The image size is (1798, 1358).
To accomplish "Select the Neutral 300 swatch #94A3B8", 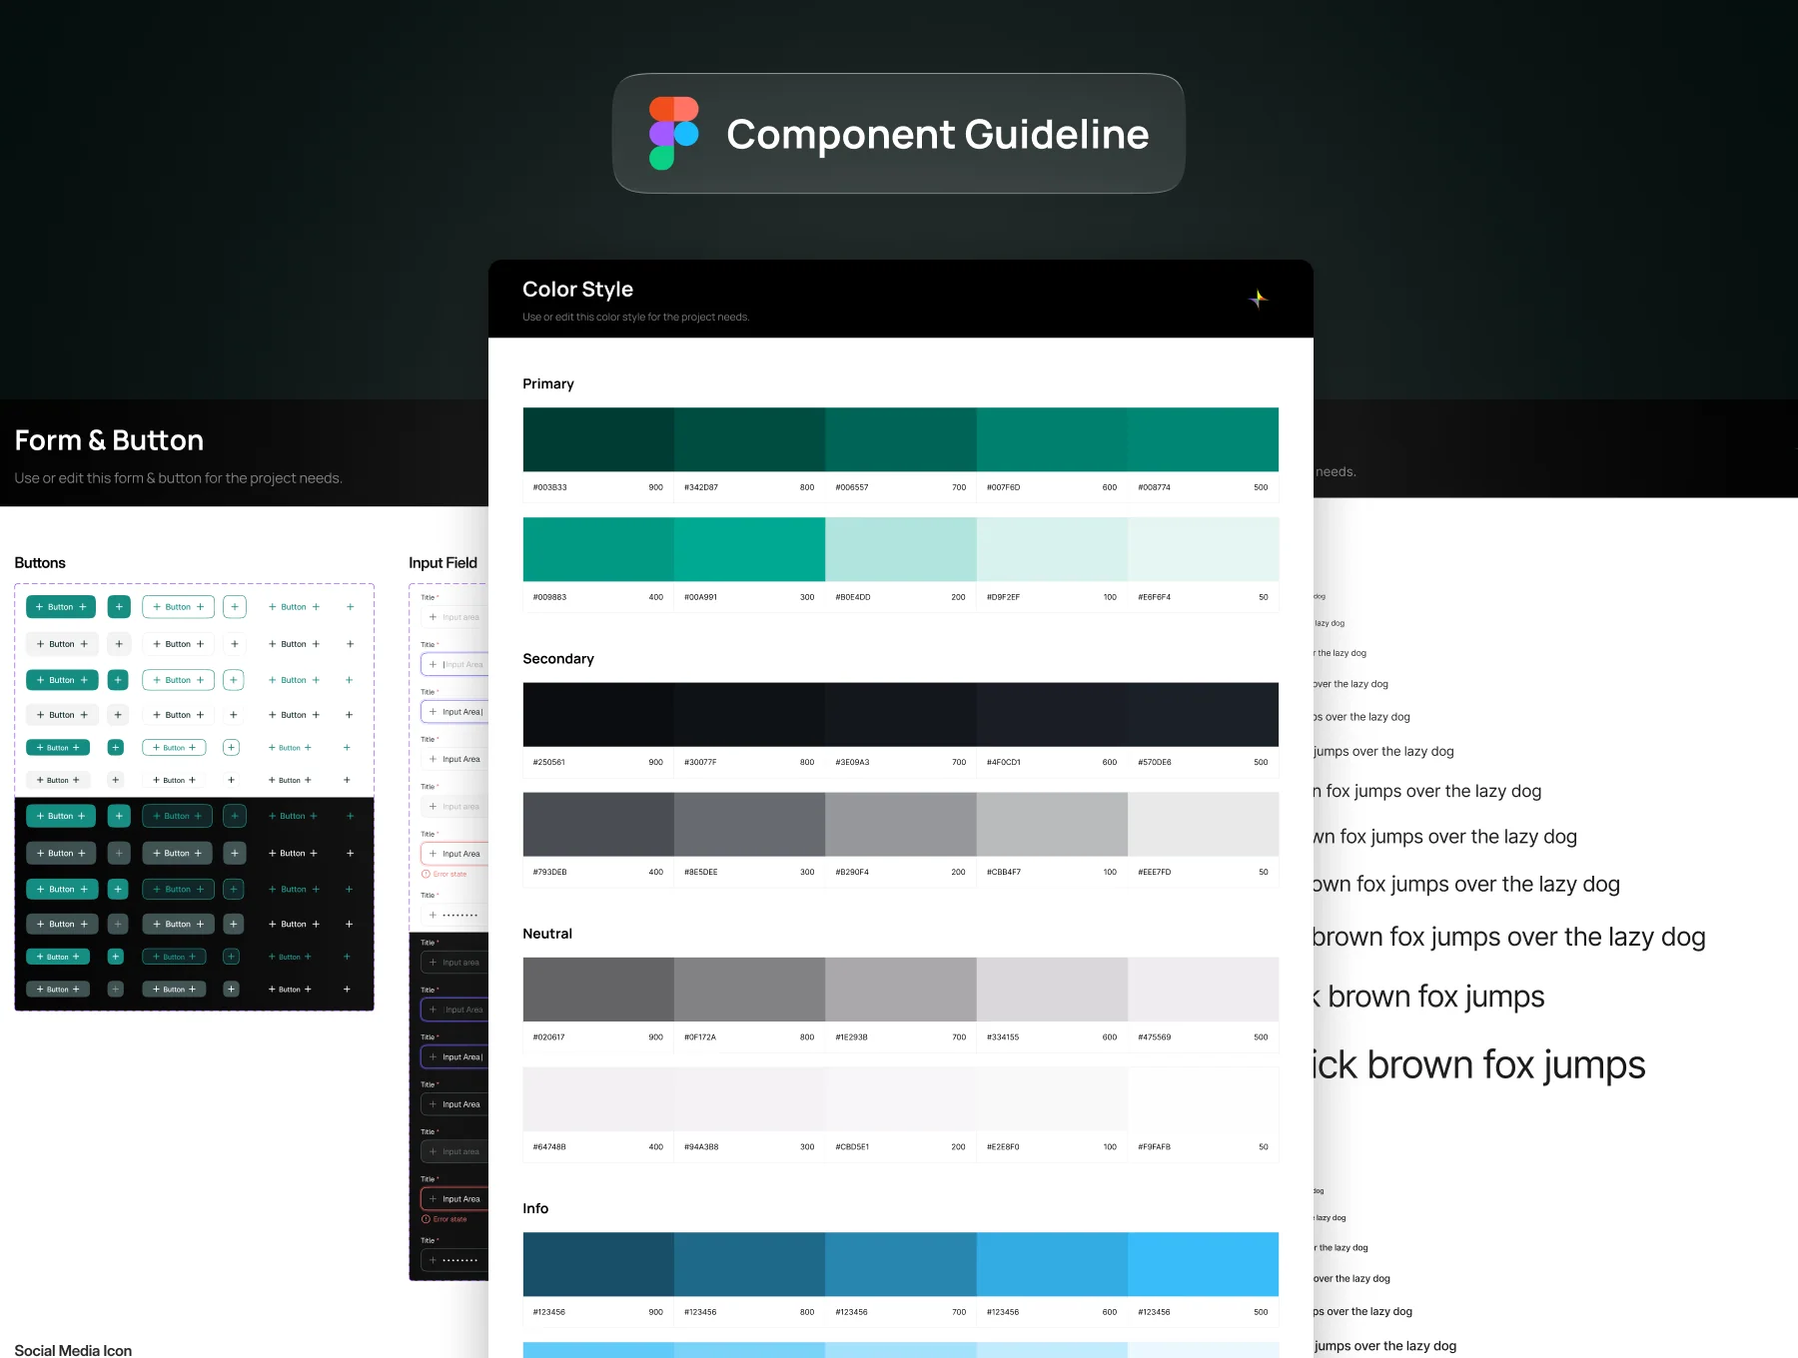I will coord(749,1099).
